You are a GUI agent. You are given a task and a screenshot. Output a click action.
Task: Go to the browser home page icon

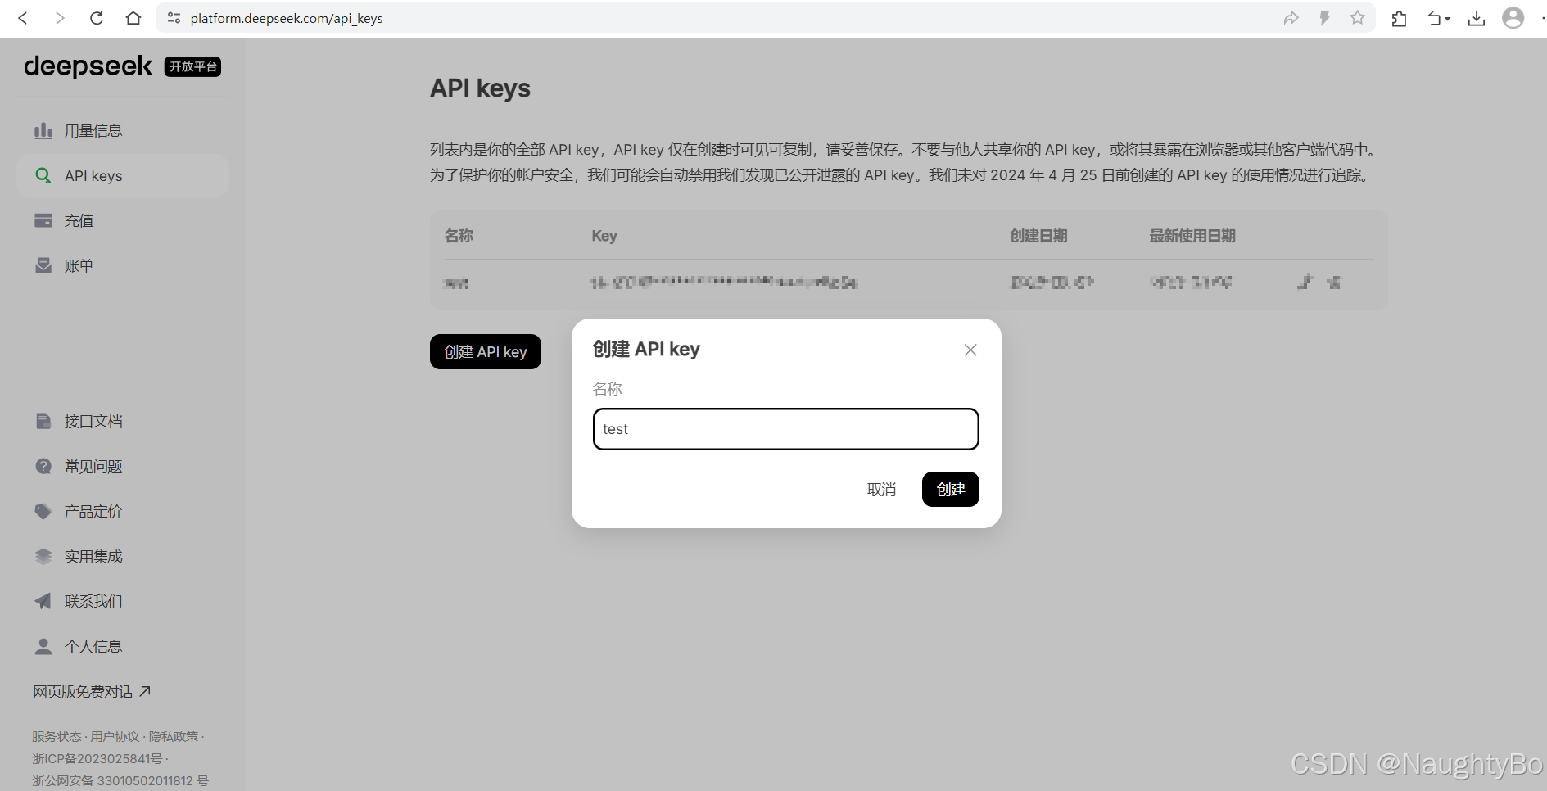[133, 18]
